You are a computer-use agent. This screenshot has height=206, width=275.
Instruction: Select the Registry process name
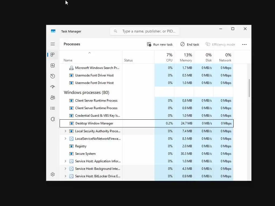[81, 146]
